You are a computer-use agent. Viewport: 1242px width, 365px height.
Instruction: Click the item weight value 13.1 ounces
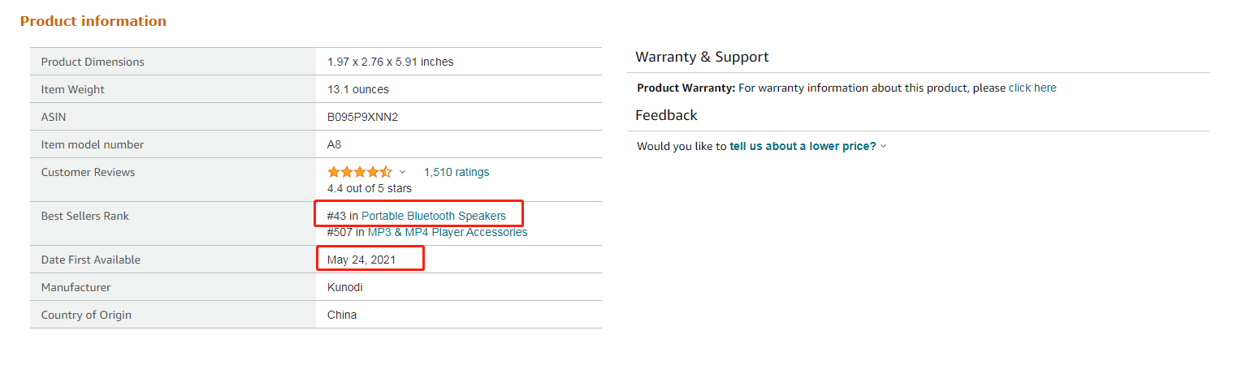point(357,89)
